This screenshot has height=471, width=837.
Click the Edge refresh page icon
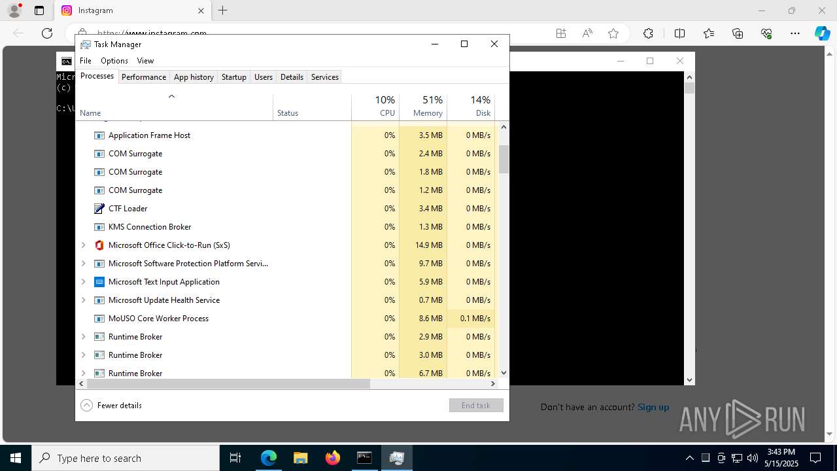pyautogui.click(x=47, y=33)
